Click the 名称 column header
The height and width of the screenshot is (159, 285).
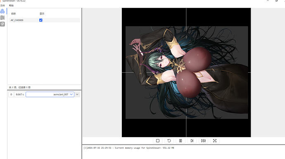click(x=14, y=14)
